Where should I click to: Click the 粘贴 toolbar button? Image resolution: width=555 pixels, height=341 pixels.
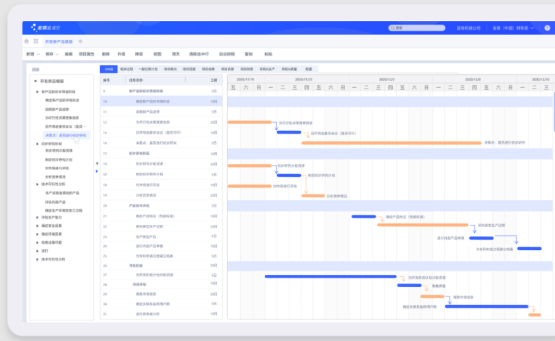tap(268, 54)
